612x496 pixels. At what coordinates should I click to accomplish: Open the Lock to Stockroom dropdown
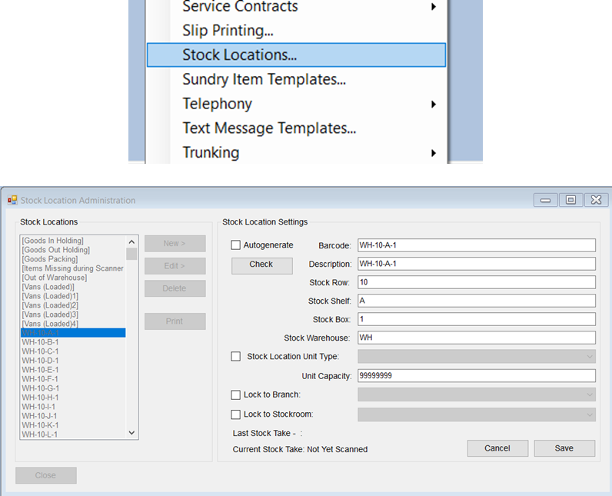(477, 414)
